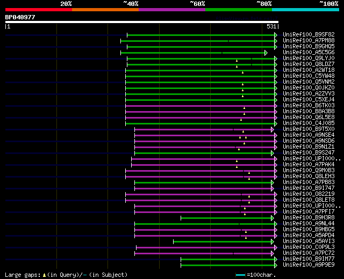344x279 pixels.
Task: Click the yellow gap marker under UniRef100_Q9LYJ0
Action: pyautogui.click(x=236, y=61)
